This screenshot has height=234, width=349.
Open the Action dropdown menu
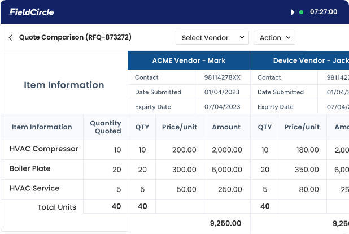274,38
